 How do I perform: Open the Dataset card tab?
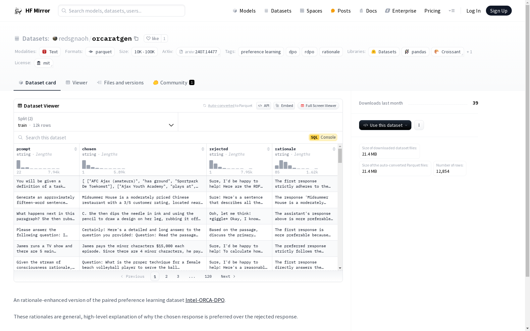[x=37, y=83]
